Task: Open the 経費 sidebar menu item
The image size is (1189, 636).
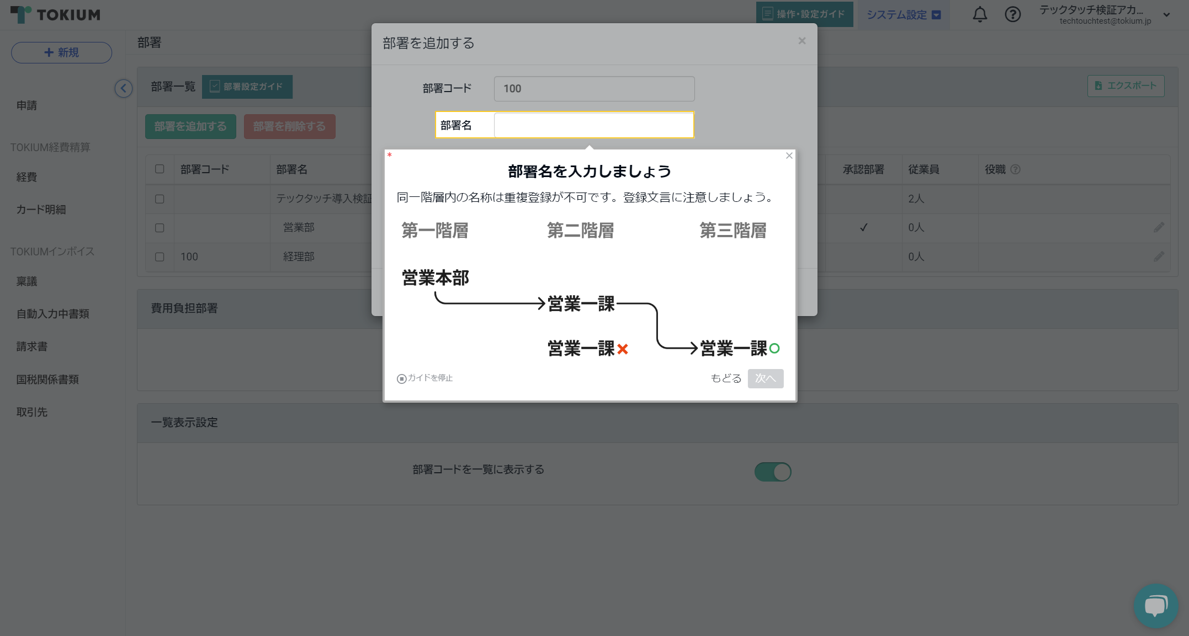Action: tap(26, 177)
